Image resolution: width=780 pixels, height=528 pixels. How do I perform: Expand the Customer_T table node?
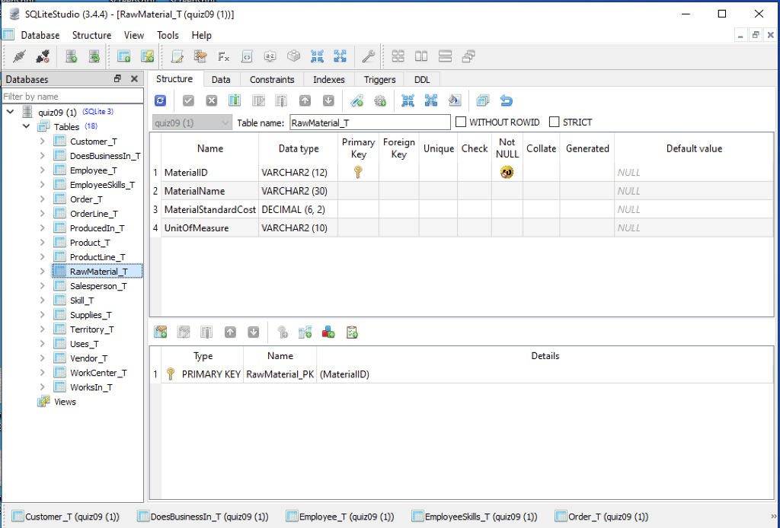click(43, 142)
